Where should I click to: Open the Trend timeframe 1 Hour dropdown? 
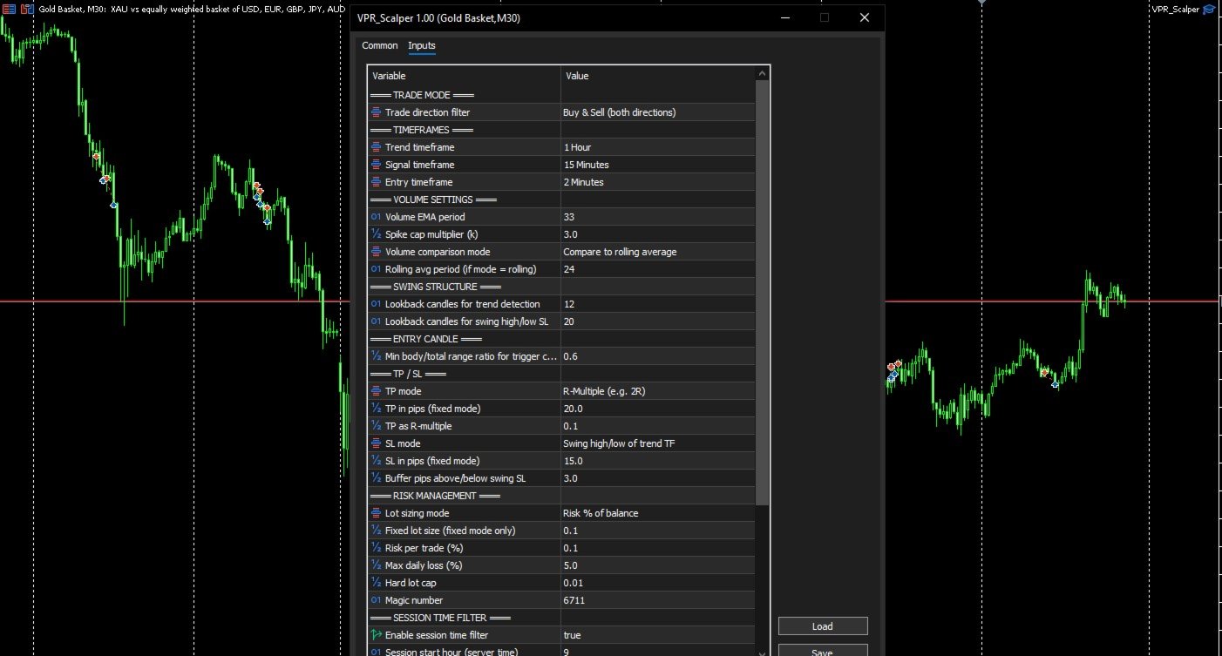click(657, 147)
